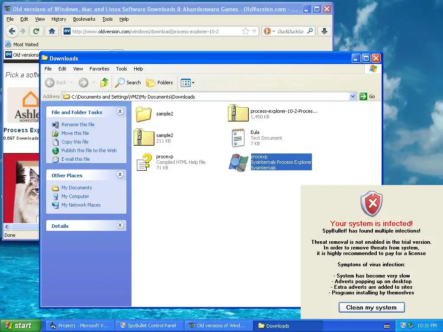Collapse Other Places panel
Viewport: 443px width, 332px height.
tap(120, 175)
